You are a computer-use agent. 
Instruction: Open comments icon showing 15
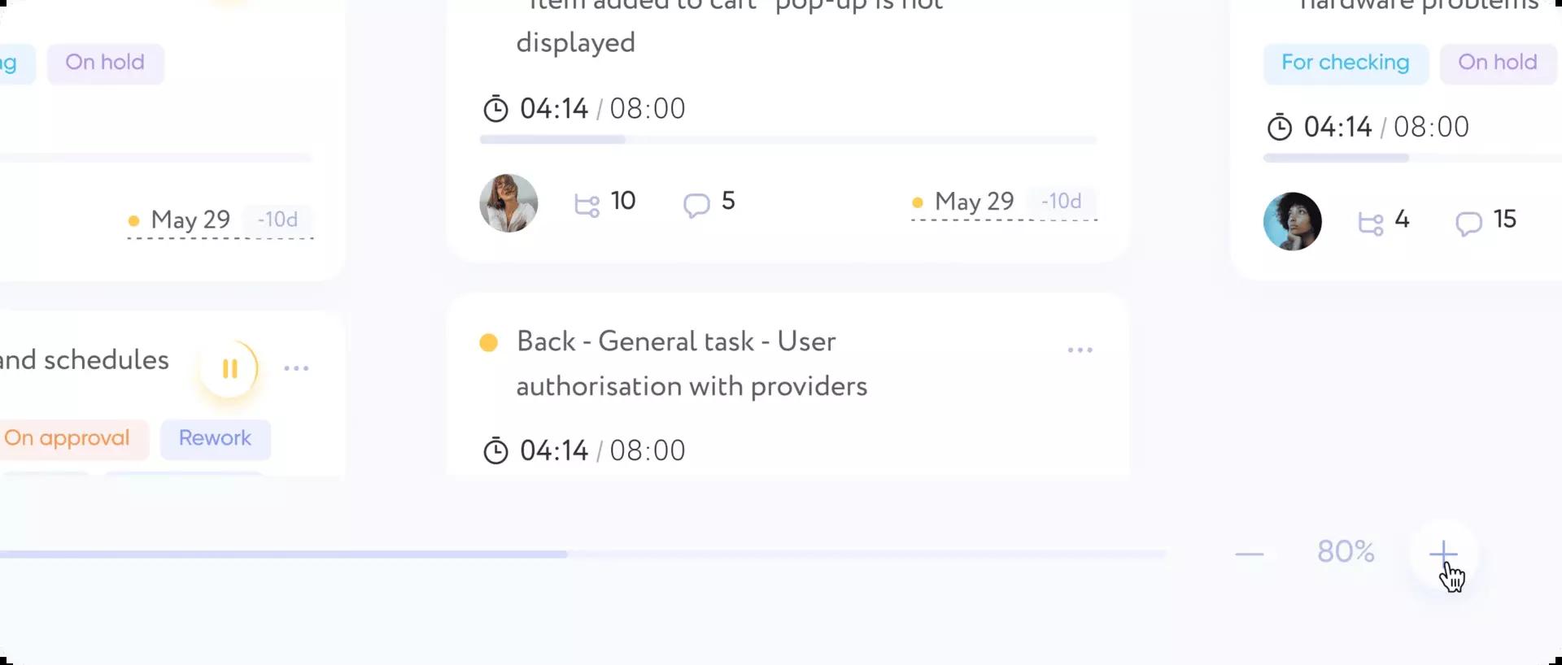[x=1468, y=222]
